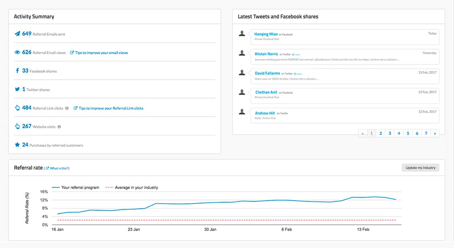The width and height of the screenshot is (454, 248).
Task: Click the info icon next to Referral Link clicks
Action: coord(67,108)
